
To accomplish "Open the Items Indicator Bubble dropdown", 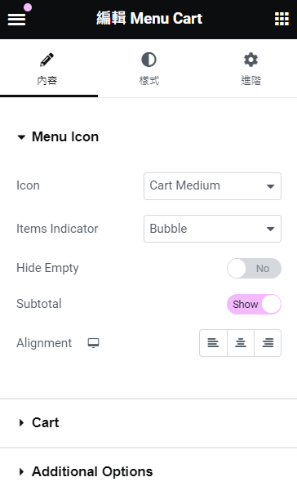I will click(212, 229).
